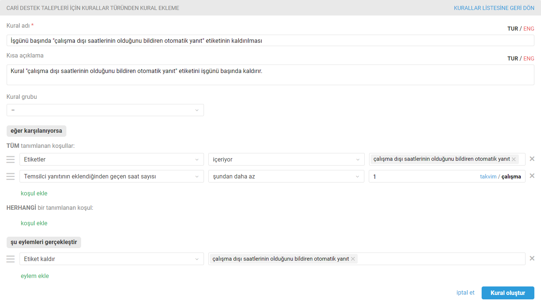Click drag handle of Temsilci yanıtının condition row
541x306 pixels.
pyautogui.click(x=11, y=177)
